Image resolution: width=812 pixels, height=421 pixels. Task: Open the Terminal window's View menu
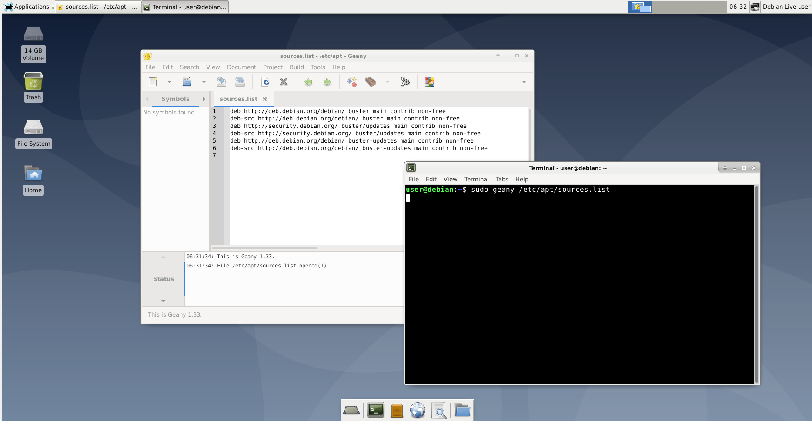[450, 179]
